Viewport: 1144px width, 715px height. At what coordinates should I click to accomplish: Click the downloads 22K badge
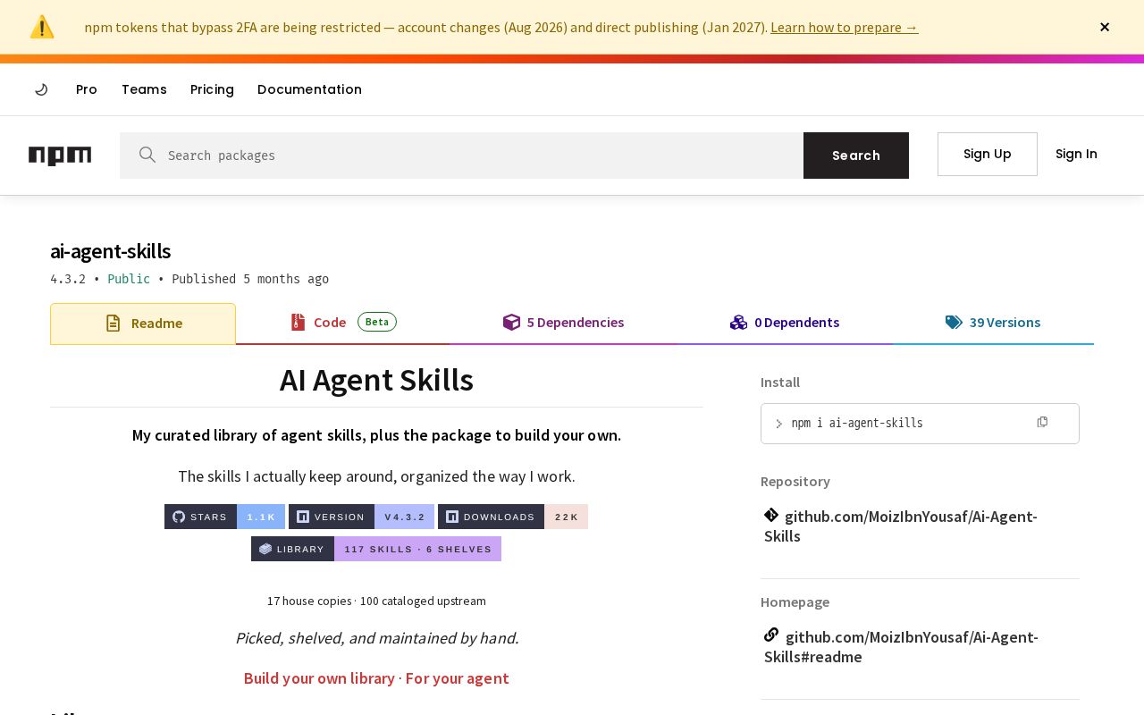pos(513,517)
